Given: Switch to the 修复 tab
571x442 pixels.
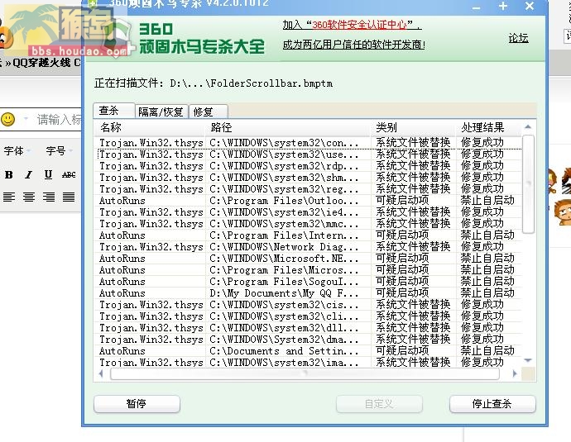Looking at the screenshot, I should [x=209, y=112].
